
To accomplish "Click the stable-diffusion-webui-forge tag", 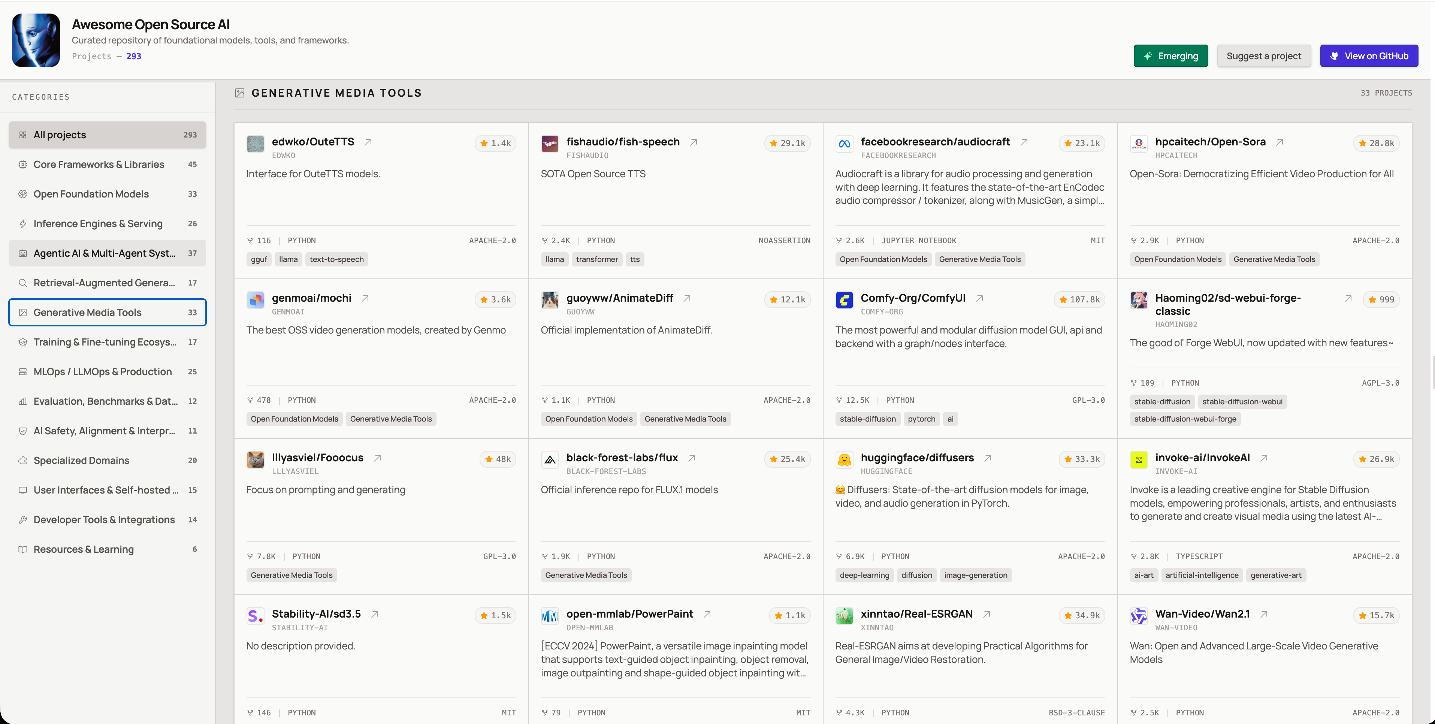I will click(1185, 419).
